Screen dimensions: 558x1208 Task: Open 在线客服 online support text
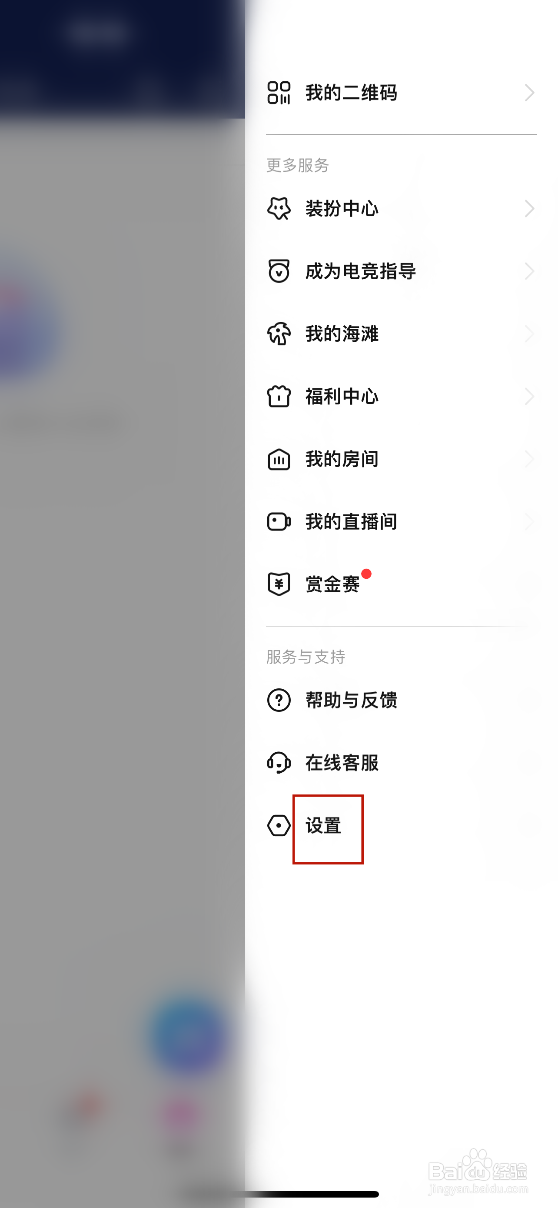coord(342,763)
